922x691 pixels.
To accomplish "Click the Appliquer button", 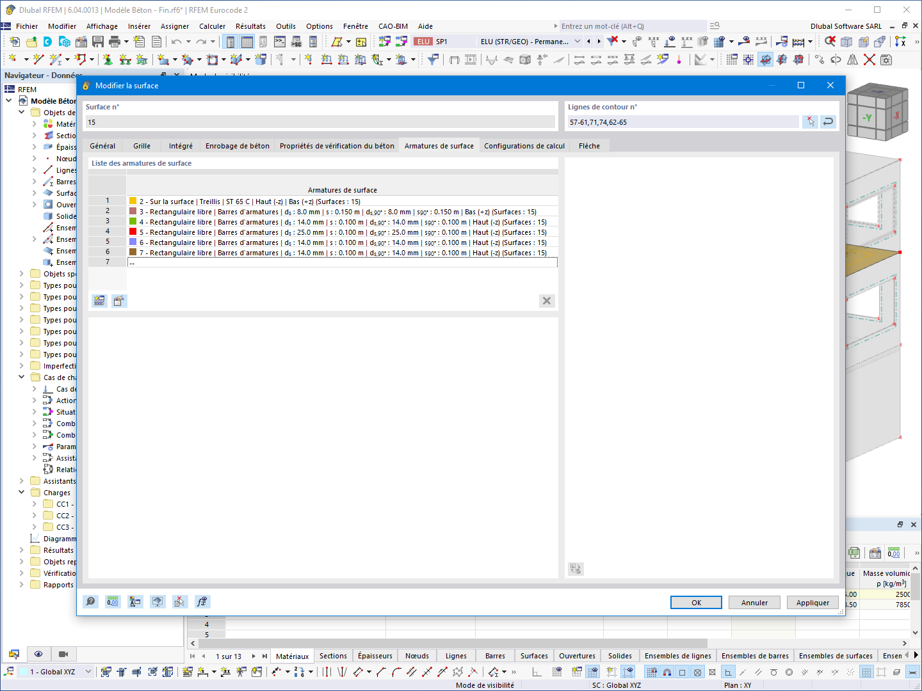I will [x=813, y=603].
